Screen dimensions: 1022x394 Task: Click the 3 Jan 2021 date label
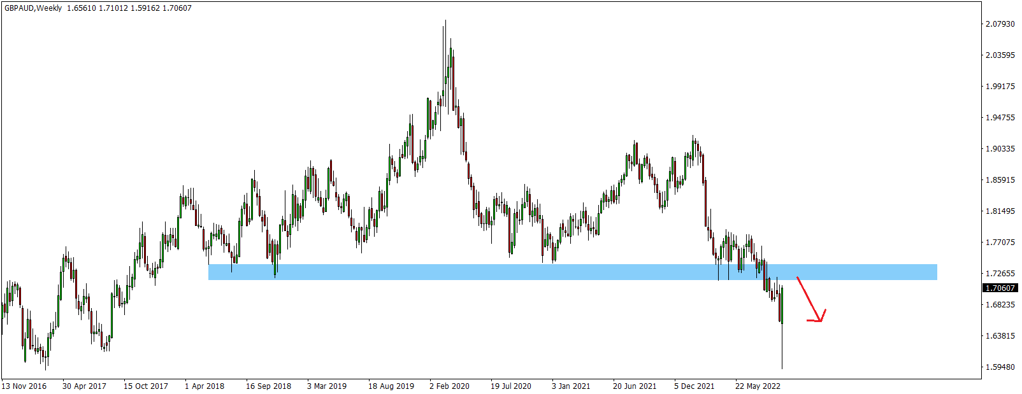click(571, 386)
